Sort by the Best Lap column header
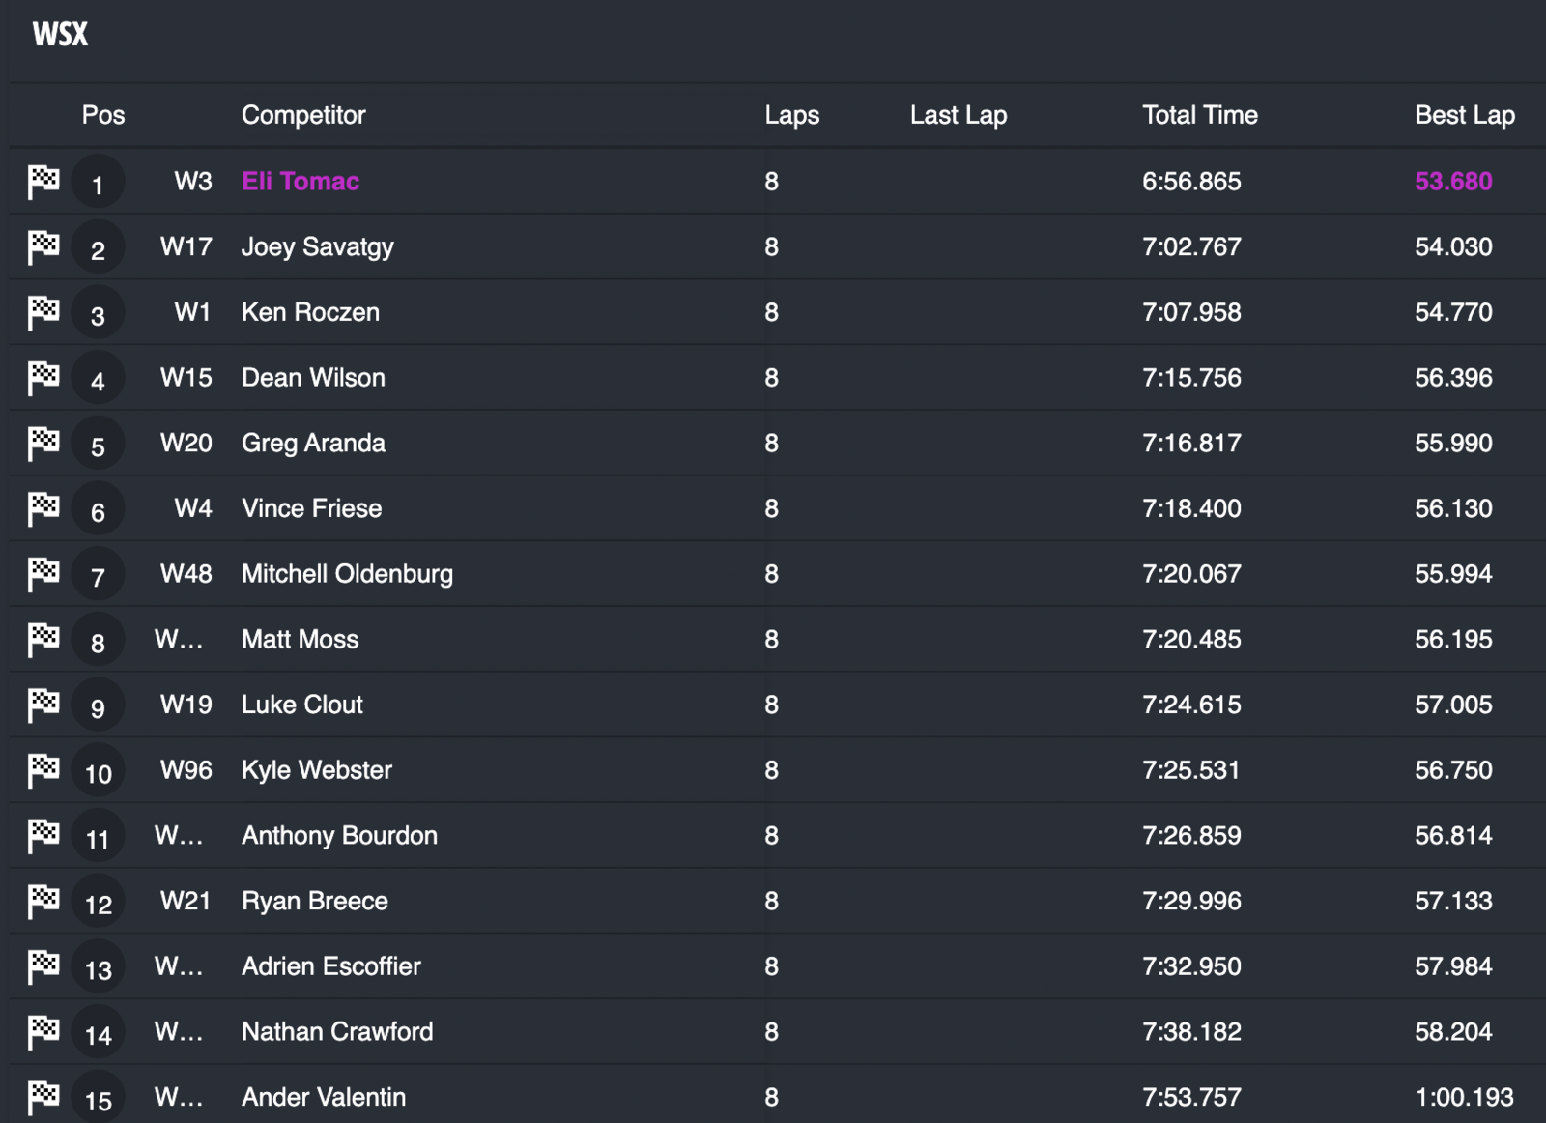 (1464, 115)
